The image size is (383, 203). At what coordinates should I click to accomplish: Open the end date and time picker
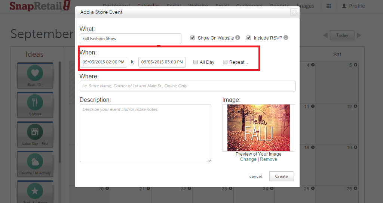162,62
